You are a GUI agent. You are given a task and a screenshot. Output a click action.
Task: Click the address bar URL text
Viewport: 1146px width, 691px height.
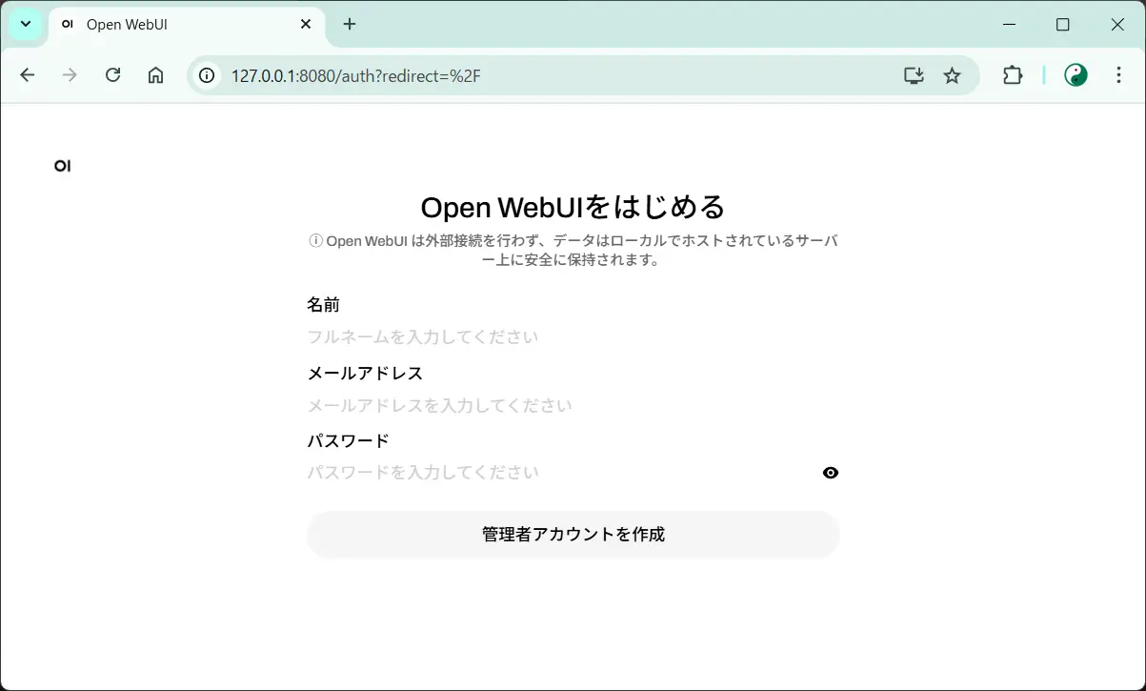[x=355, y=75]
